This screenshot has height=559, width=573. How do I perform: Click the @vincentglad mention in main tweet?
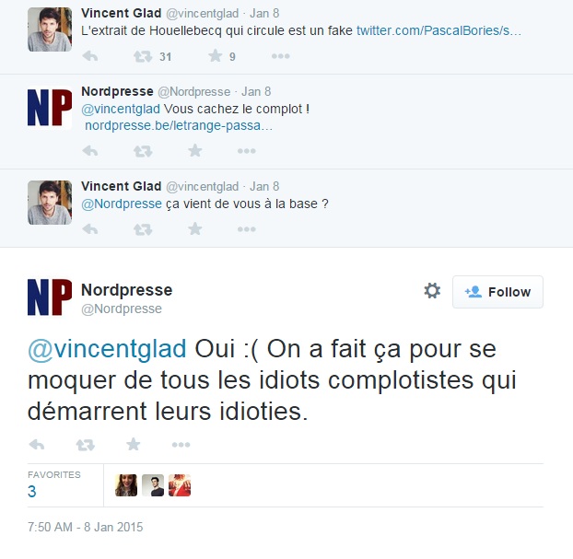(109, 351)
